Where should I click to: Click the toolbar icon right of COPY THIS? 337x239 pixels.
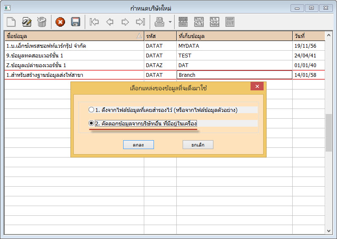point(199,22)
